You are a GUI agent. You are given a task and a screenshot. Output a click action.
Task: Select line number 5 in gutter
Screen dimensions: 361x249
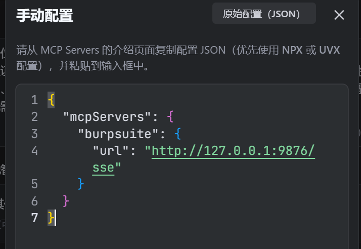pos(34,184)
